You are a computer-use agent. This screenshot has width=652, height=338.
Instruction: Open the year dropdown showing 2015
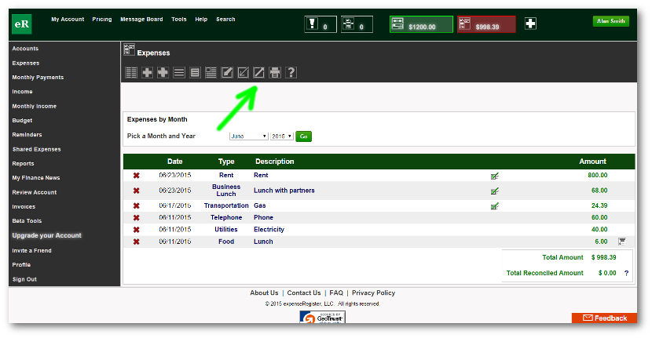[281, 136]
